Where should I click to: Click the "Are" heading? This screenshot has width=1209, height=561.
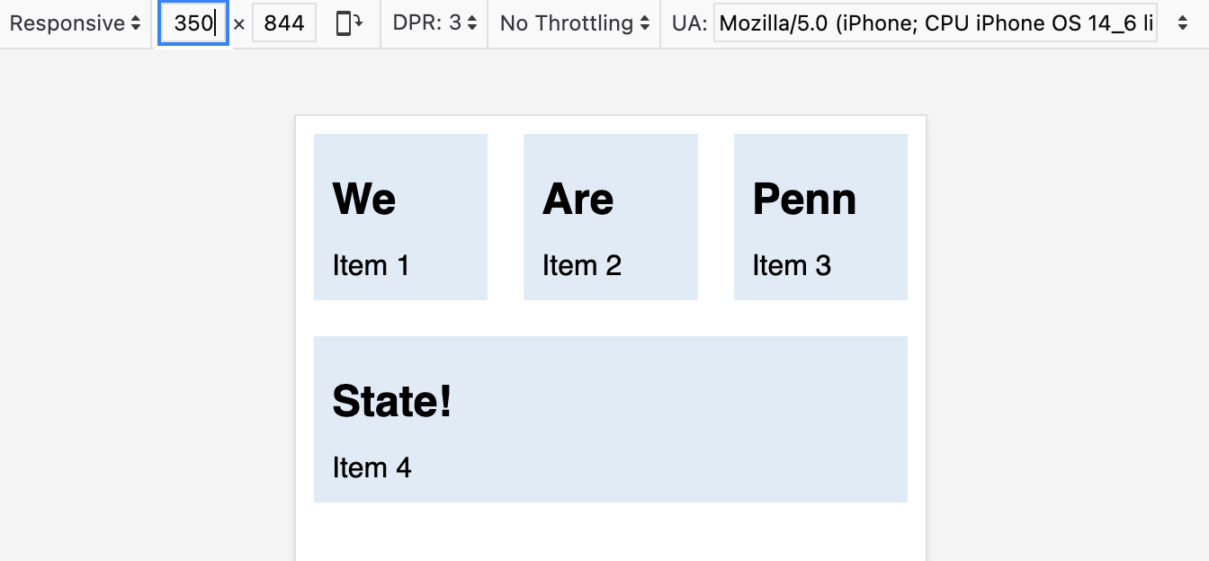pyautogui.click(x=578, y=199)
